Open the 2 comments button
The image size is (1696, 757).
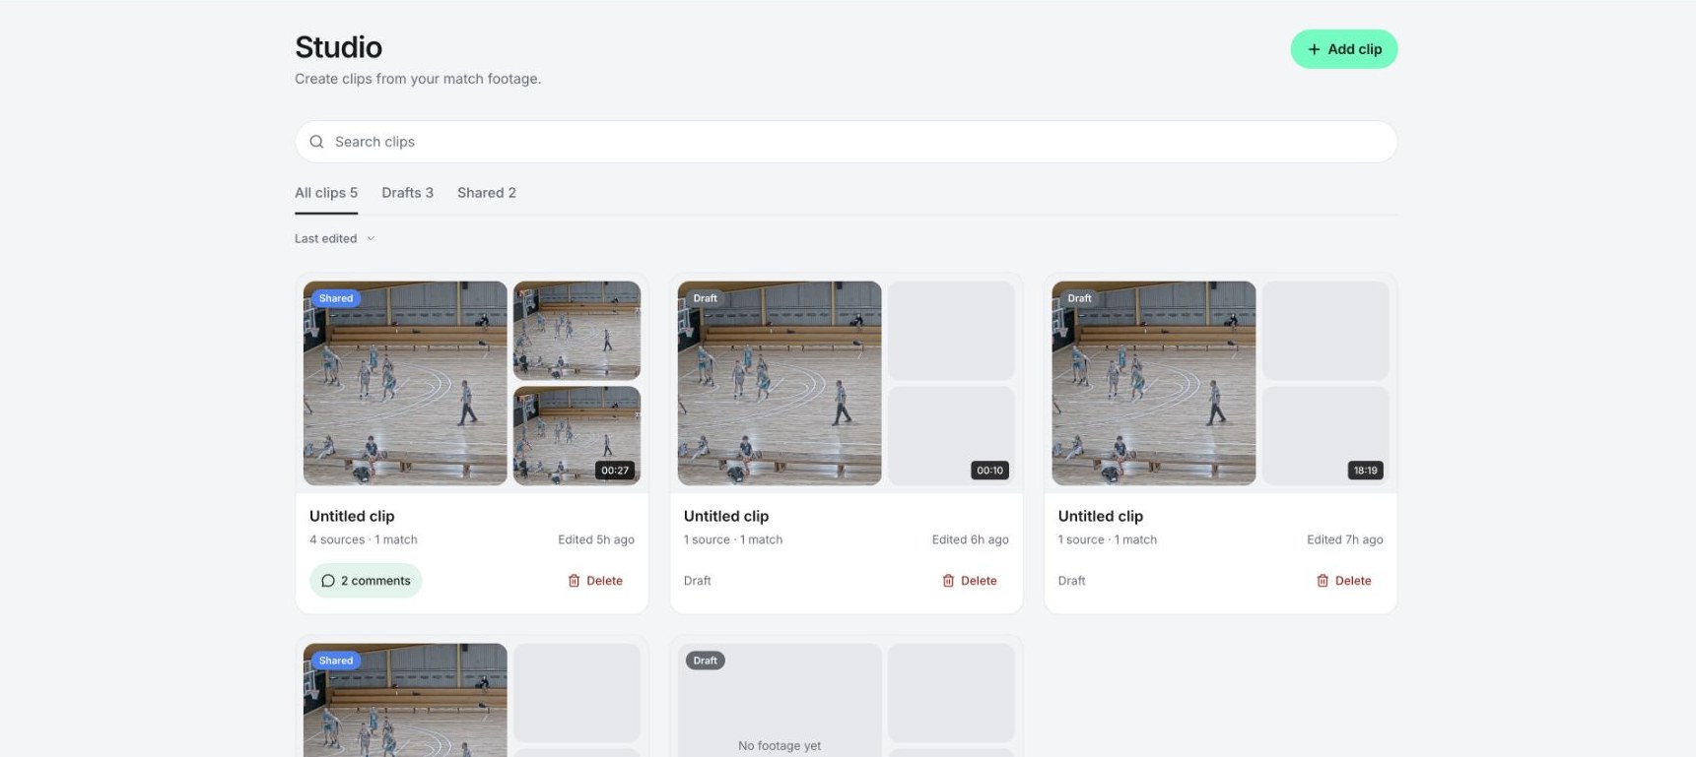366,581
